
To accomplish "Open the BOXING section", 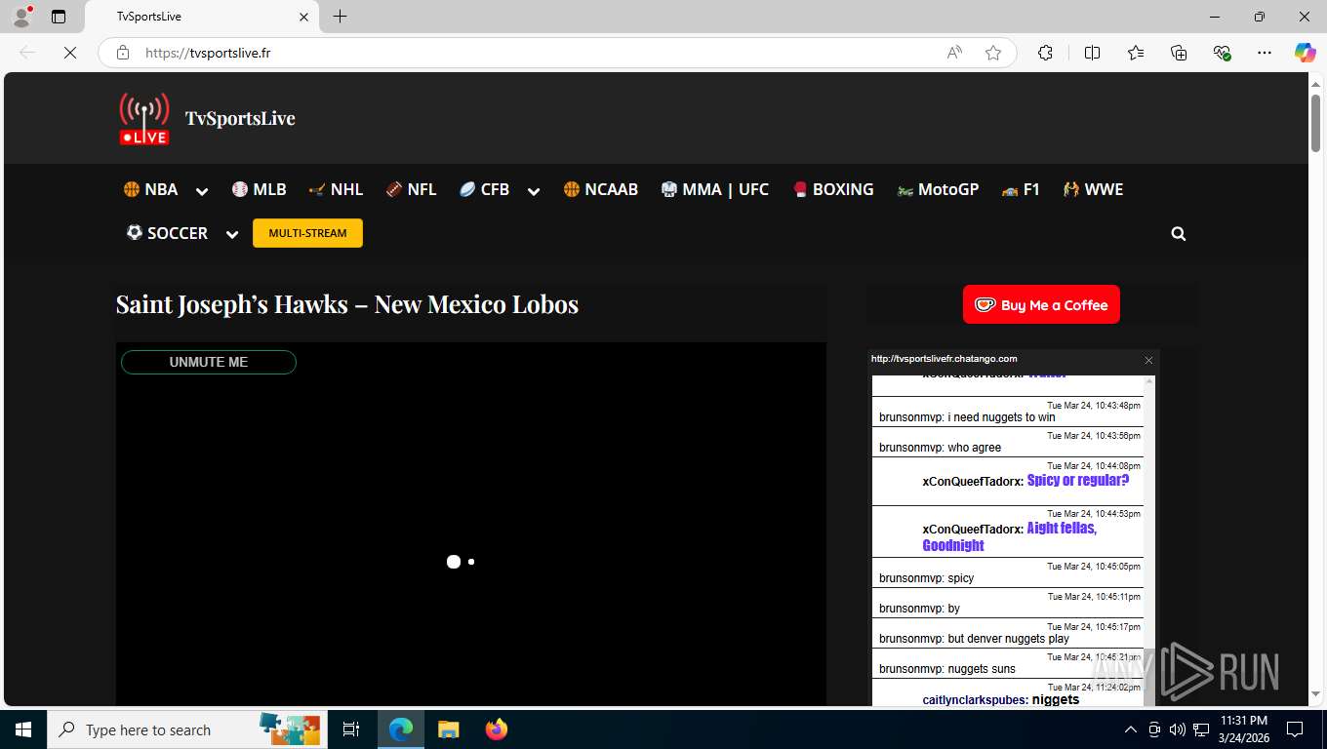I will [832, 189].
